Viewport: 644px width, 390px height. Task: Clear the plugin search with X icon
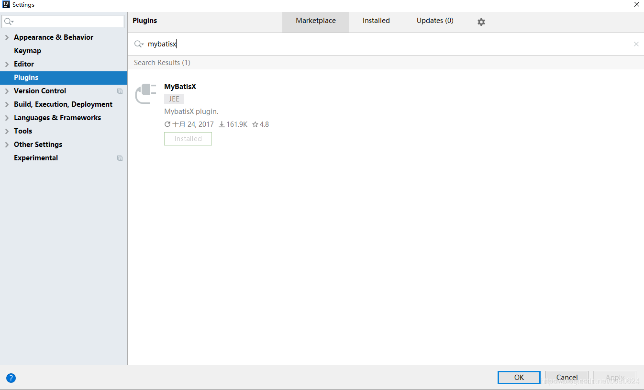(636, 44)
